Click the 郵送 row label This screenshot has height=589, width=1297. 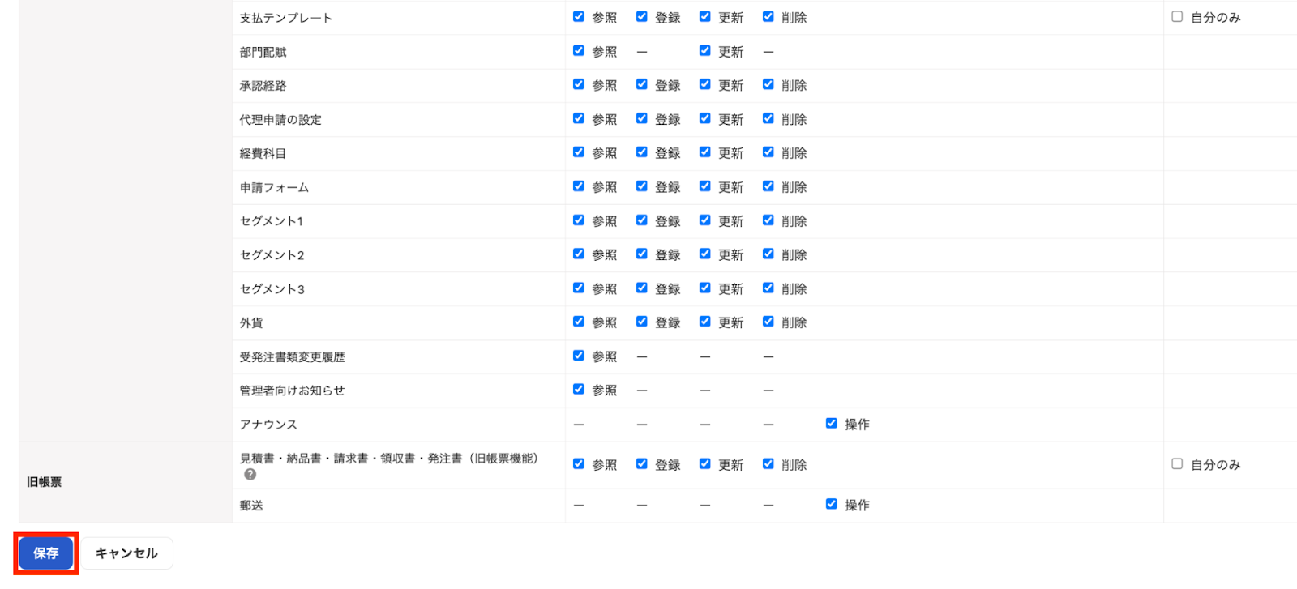pos(251,506)
